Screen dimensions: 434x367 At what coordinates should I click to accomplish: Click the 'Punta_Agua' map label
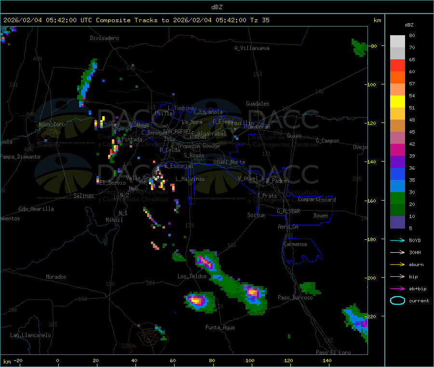click(220, 327)
